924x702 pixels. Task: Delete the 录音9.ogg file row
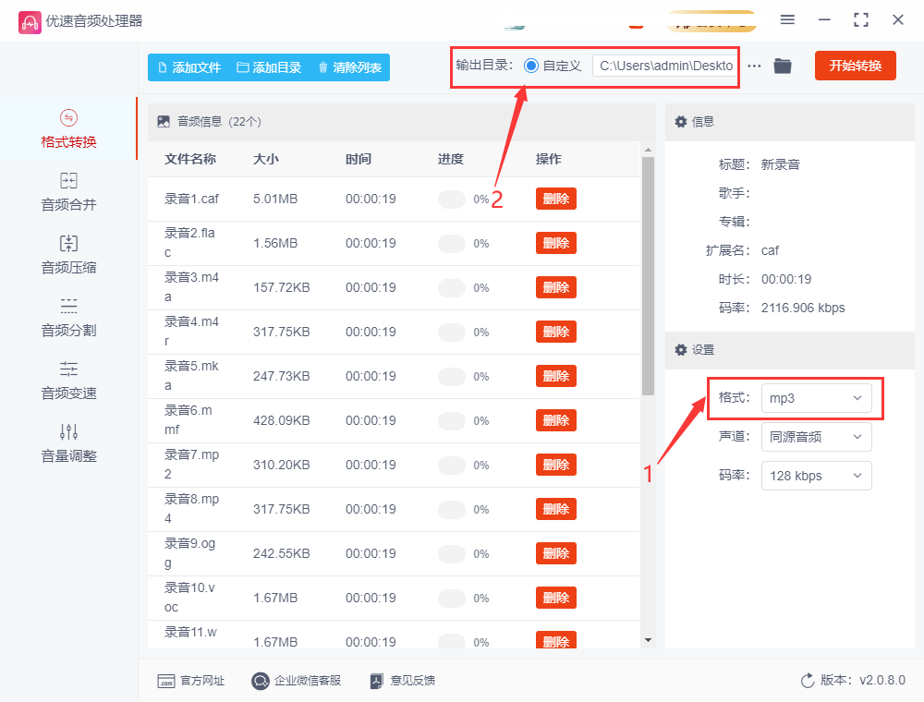point(555,553)
